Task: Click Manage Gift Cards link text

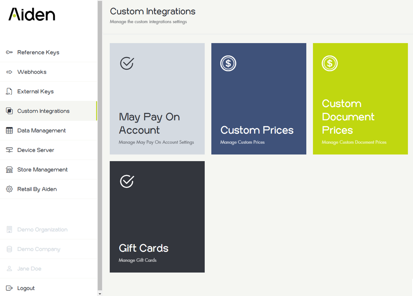Action: pyautogui.click(x=138, y=260)
